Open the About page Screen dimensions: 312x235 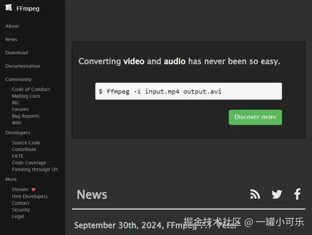[12, 26]
